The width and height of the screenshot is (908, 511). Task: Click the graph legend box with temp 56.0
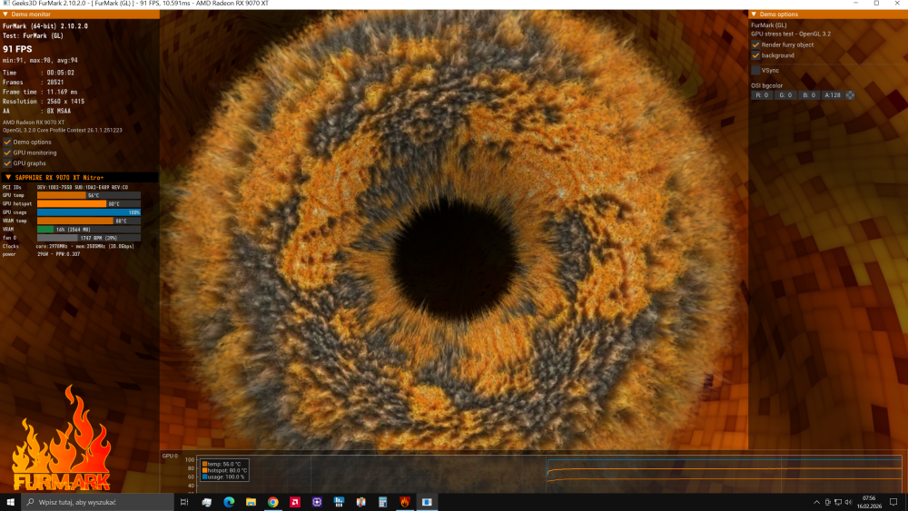point(224,470)
